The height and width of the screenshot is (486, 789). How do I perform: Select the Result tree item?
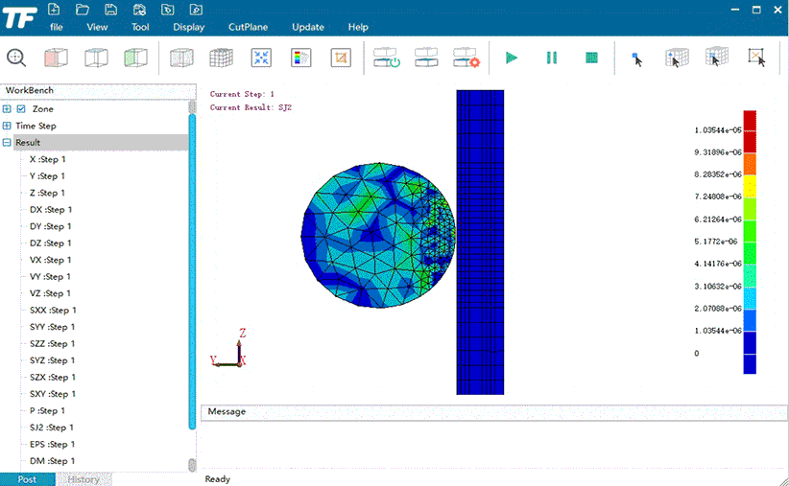28,143
